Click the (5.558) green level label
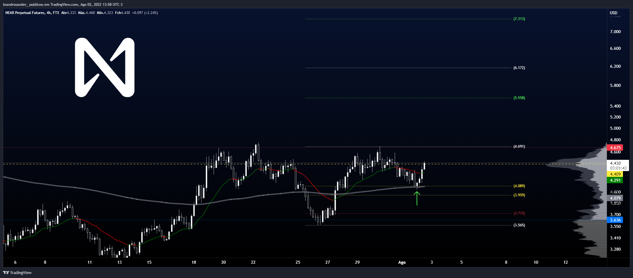 click(519, 98)
